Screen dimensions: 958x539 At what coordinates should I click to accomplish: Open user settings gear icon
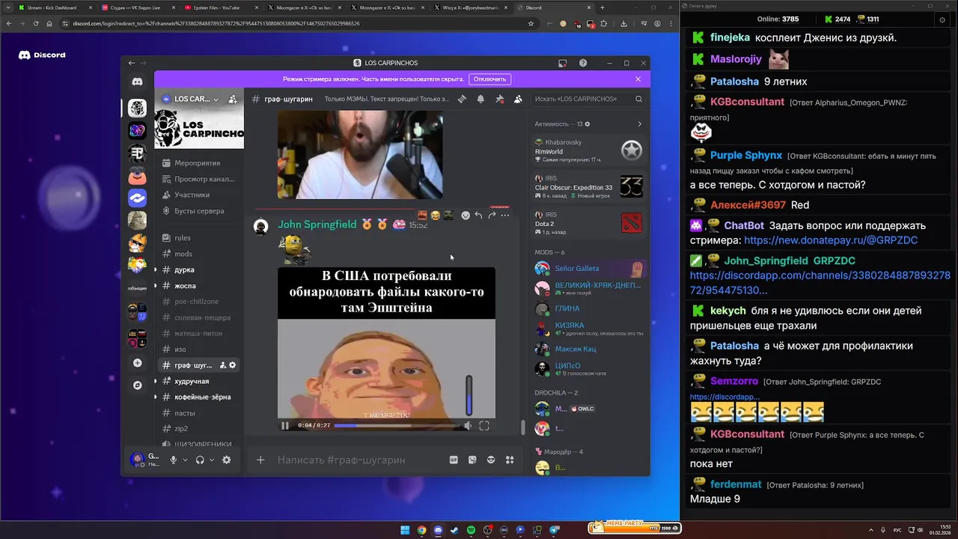(227, 460)
